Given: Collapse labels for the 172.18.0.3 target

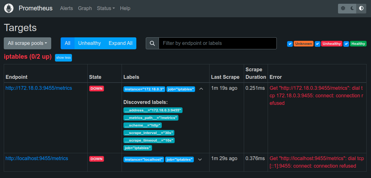Looking at the screenshot, I should click(x=201, y=89).
